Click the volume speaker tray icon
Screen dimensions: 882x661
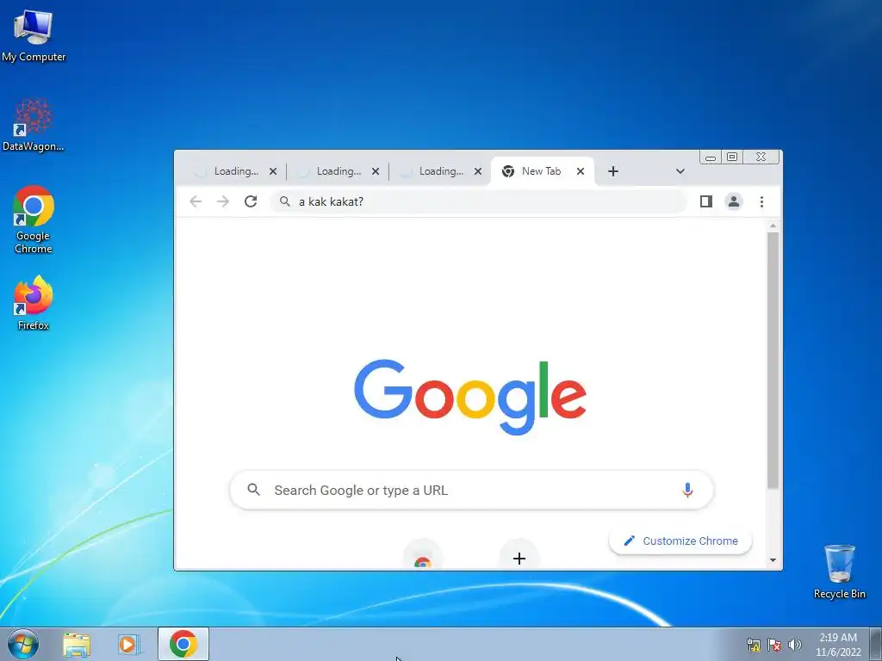(795, 645)
